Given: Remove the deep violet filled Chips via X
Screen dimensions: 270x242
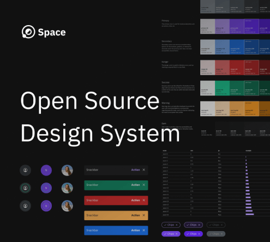Looking at the screenshot, I should 199,234.
